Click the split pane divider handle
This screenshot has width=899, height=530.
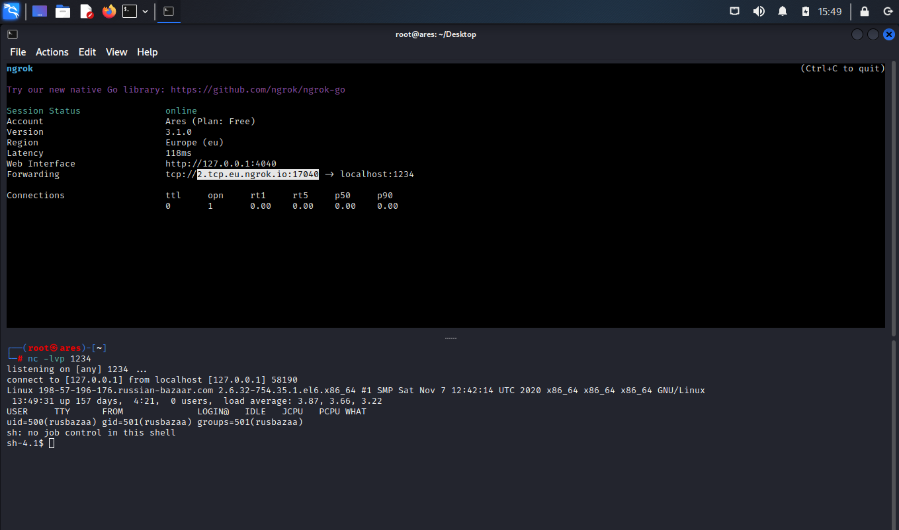(450, 338)
